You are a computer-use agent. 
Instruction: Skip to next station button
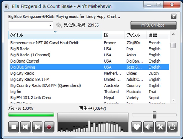tap(37, 127)
